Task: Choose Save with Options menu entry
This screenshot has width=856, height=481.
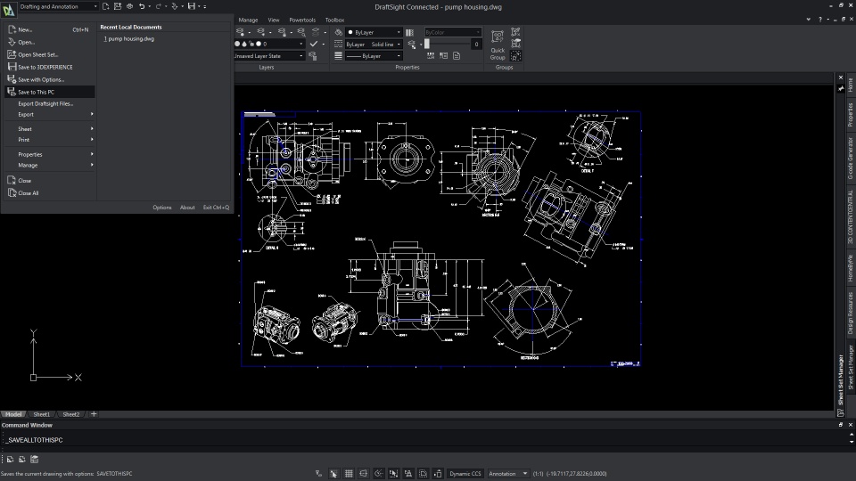Action: pos(50,79)
